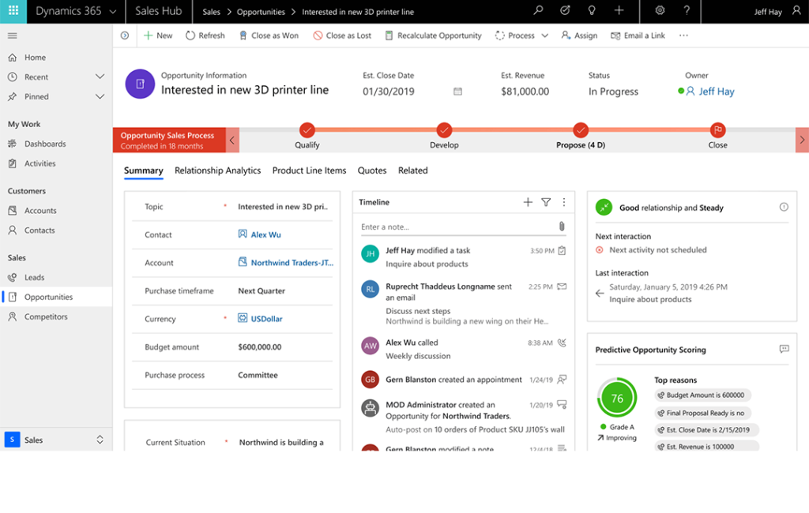Expand the Pinned section chevron
Image resolution: width=809 pixels, height=513 pixels.
point(100,96)
